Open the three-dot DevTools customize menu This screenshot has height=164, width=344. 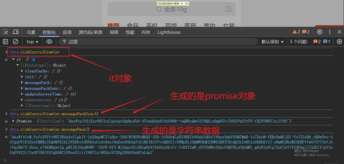[329, 32]
